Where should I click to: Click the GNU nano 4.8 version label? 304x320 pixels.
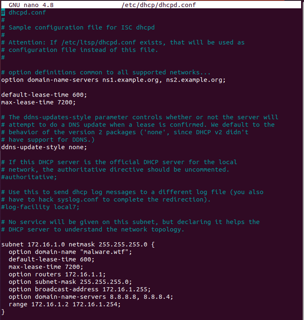point(31,5)
